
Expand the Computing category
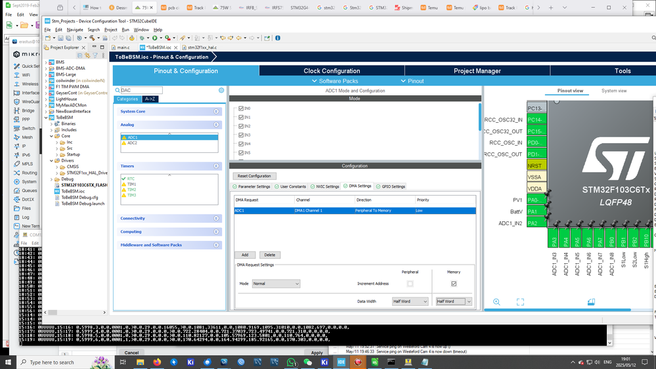216,232
